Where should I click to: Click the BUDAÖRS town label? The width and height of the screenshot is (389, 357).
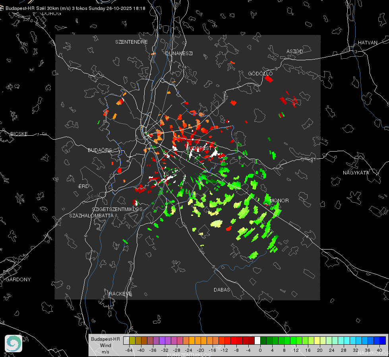(100, 150)
